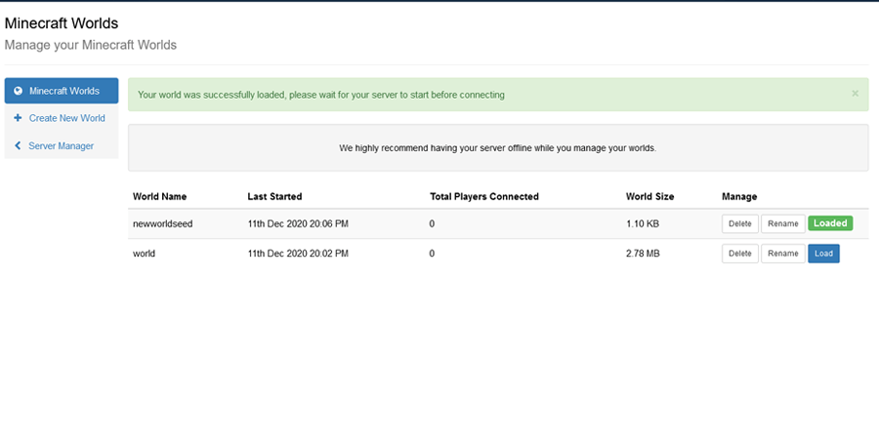Click the players count for newworldseed

[433, 223]
